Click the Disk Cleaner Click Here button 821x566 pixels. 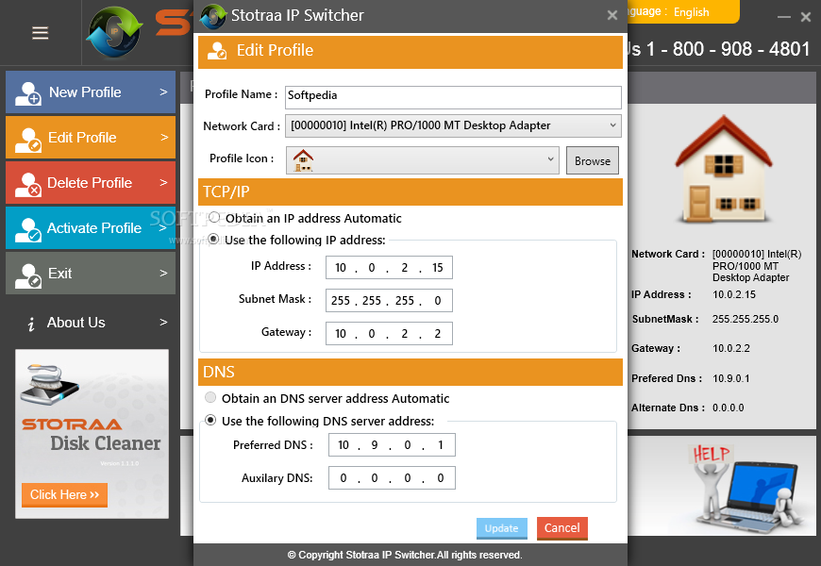pos(64,495)
